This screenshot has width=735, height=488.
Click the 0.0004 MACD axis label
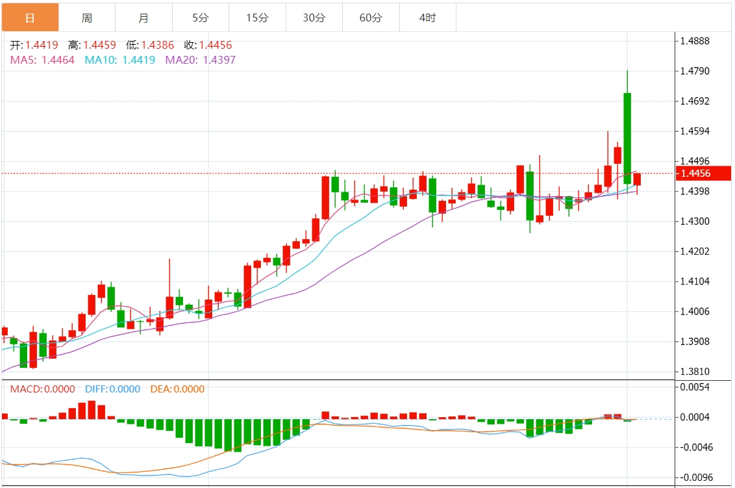[x=695, y=417]
